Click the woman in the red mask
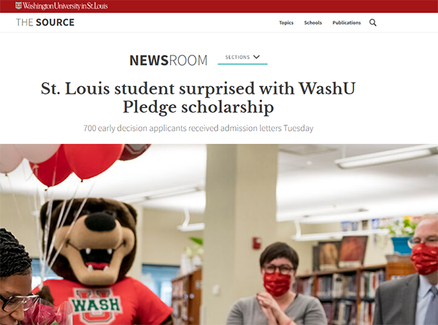The width and height of the screenshot is (438, 325). pos(277,283)
